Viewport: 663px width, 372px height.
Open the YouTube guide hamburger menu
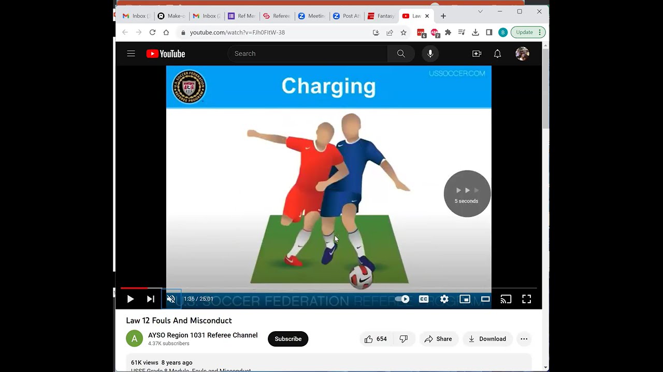coord(131,54)
